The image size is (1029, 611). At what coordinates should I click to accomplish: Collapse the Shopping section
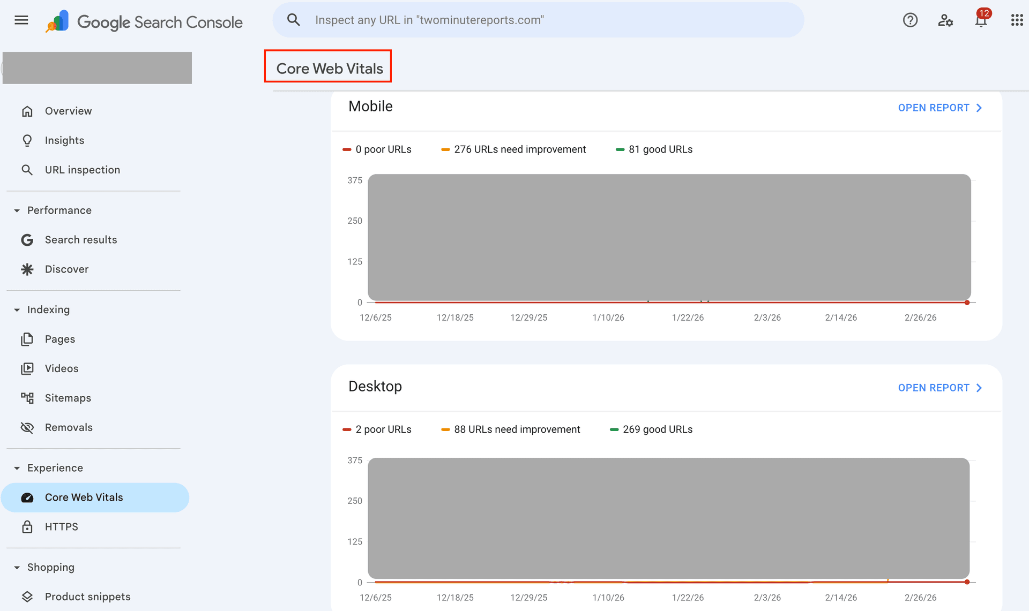[x=17, y=568]
